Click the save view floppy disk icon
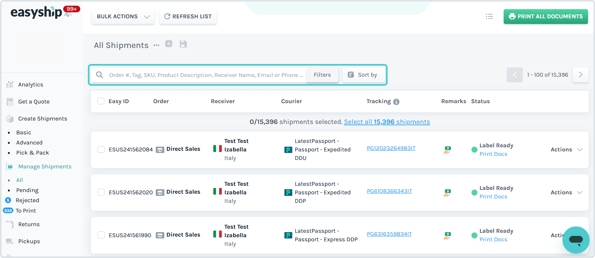595x258 pixels. 183,44
